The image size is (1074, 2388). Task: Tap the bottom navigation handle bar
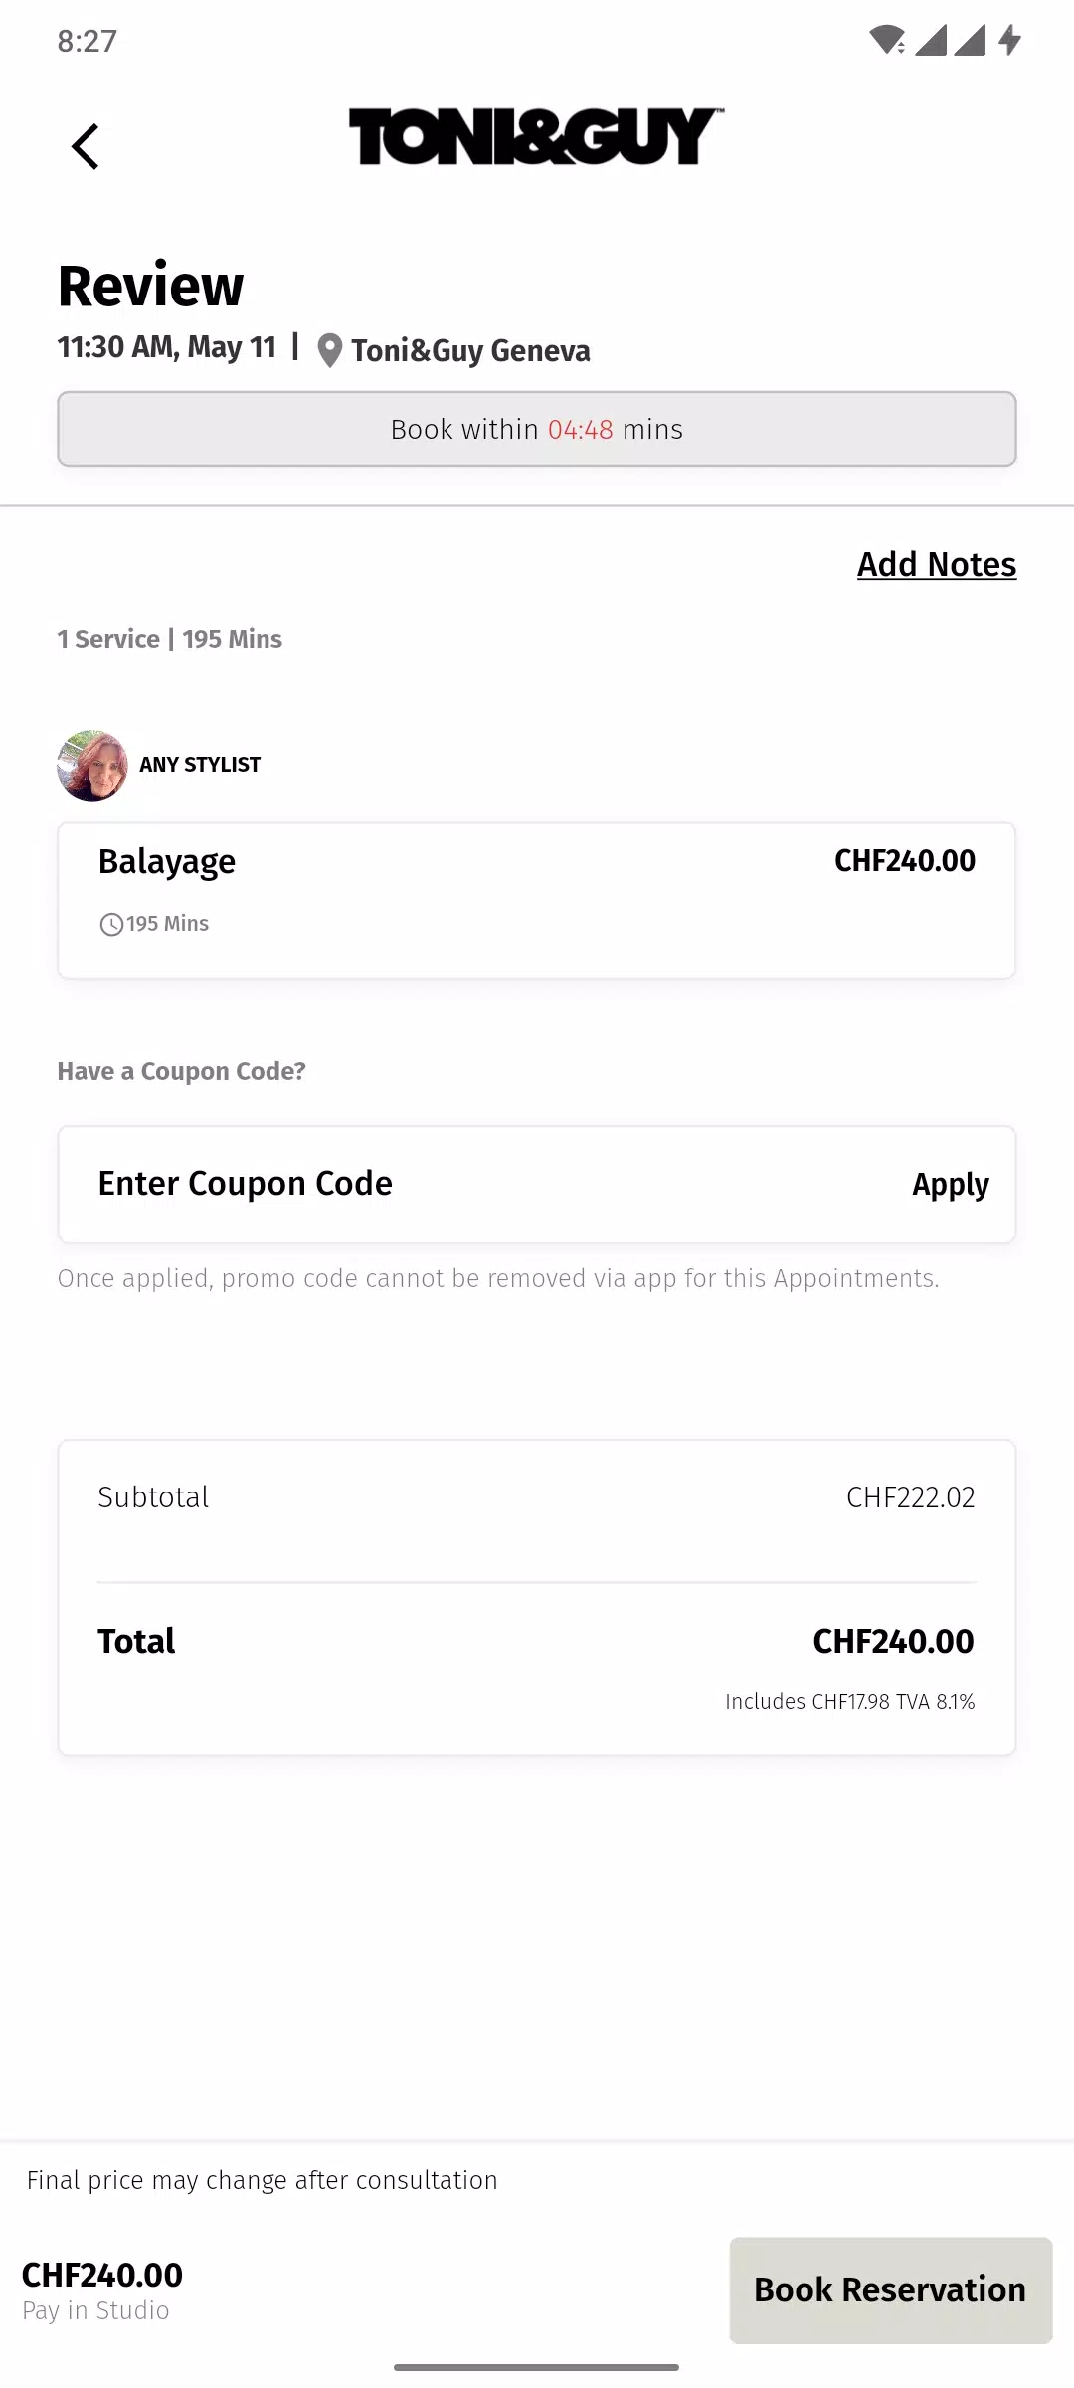click(537, 2367)
